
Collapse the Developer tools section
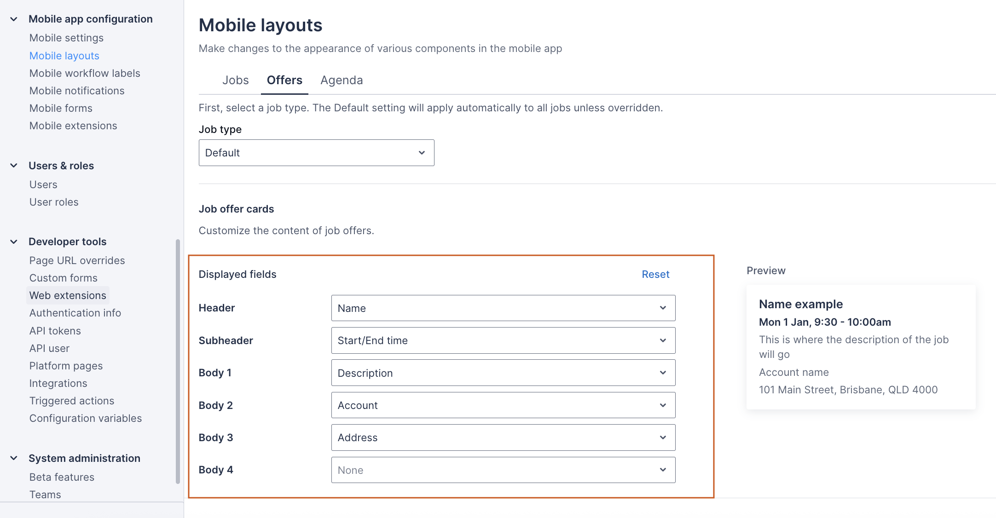14,242
